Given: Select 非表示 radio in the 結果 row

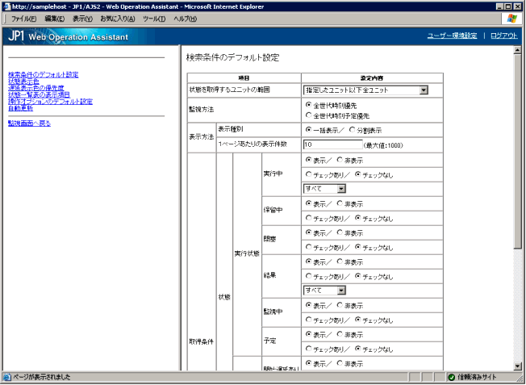Looking at the screenshot, I should pyautogui.click(x=340, y=262).
